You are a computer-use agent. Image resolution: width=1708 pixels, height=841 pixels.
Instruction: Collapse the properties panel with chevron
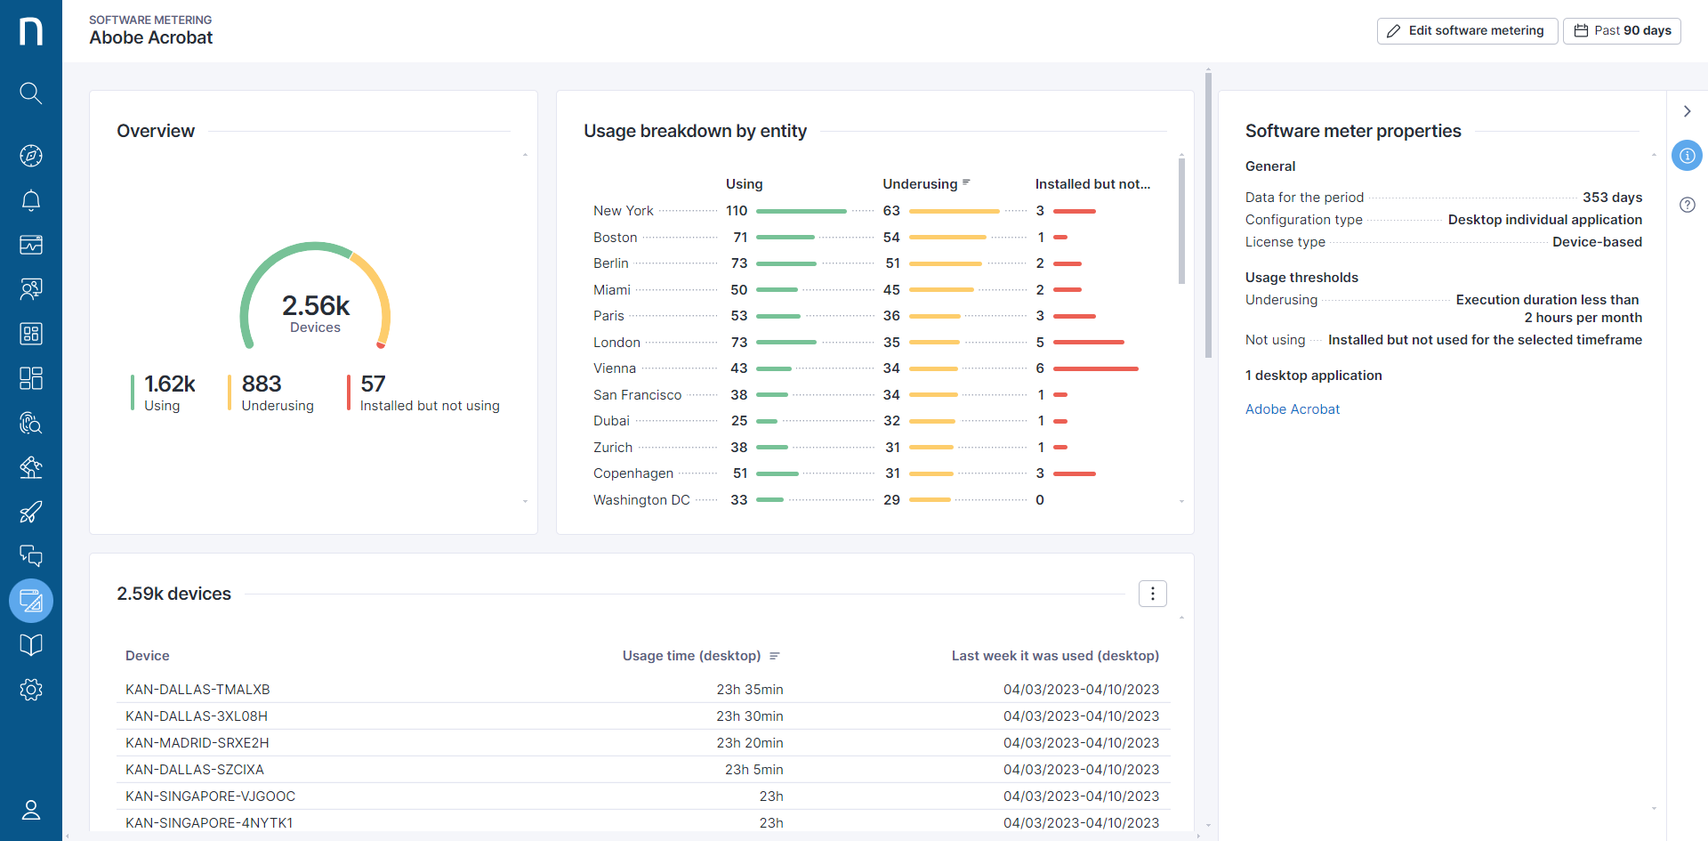pos(1687,111)
